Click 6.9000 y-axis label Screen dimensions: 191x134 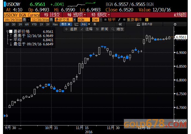[181, 53]
